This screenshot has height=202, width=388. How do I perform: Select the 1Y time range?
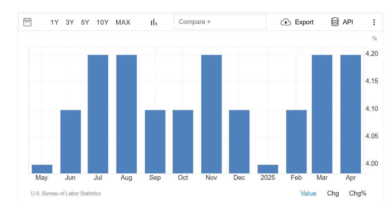[55, 23]
